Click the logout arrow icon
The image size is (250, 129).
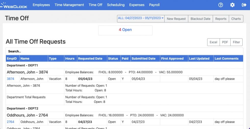click(x=243, y=5)
